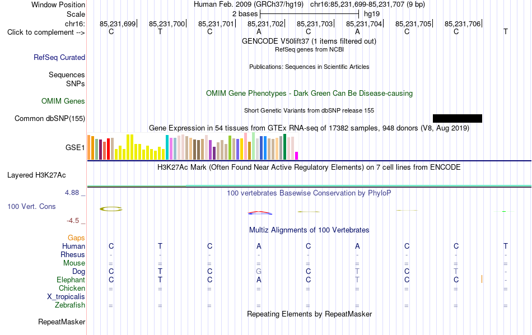The image size is (532, 335).
Task: Click ruler position label 85,231,700
Action: point(167,24)
